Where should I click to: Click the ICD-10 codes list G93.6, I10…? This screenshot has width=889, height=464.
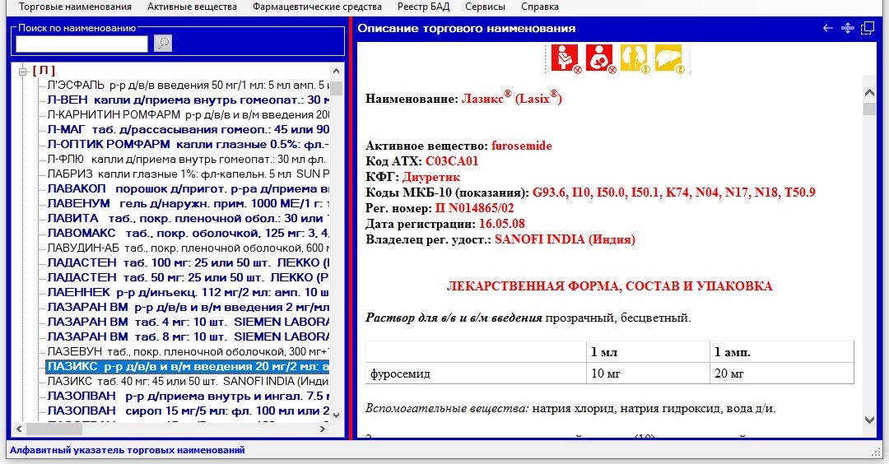(x=674, y=193)
